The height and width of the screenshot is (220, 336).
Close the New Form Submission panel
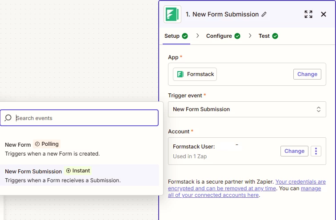pyautogui.click(x=324, y=14)
